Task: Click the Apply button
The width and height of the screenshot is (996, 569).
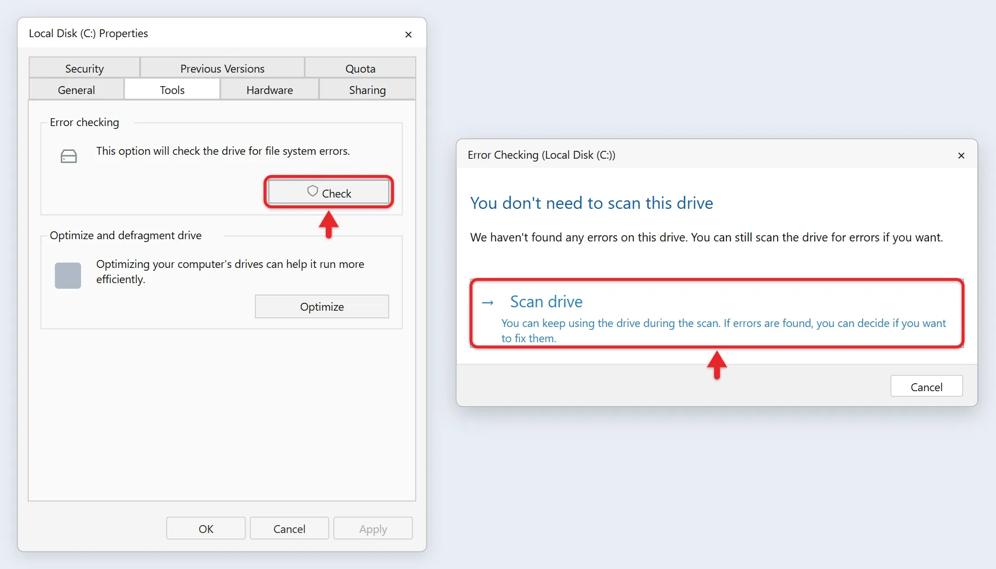Action: pos(373,528)
